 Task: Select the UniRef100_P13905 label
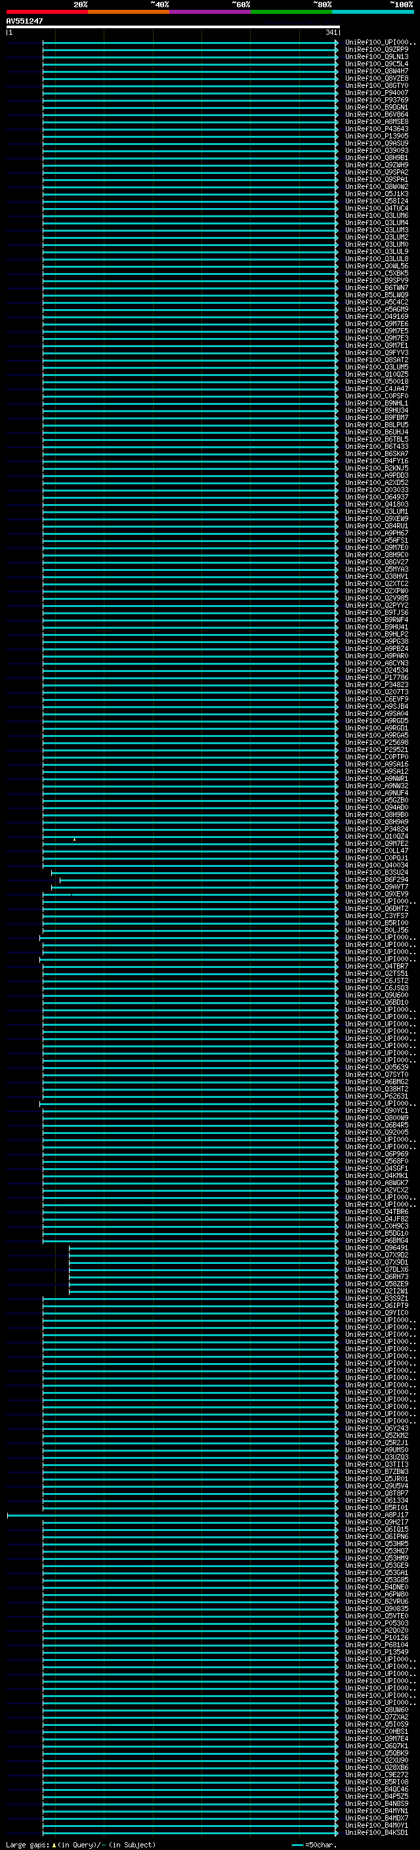377,137
